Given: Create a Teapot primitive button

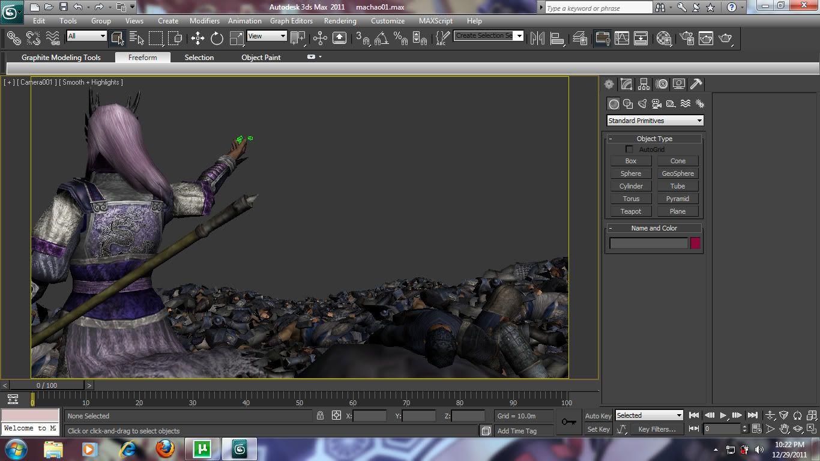Looking at the screenshot, I should [631, 211].
